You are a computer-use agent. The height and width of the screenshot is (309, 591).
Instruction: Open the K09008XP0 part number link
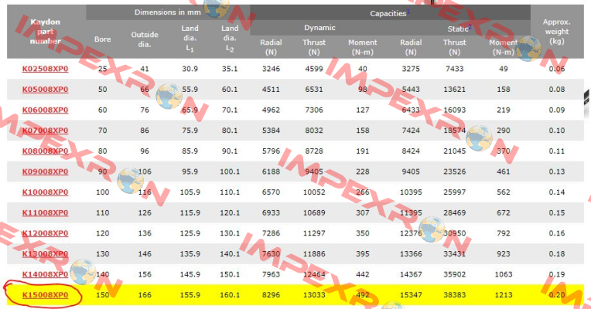(x=45, y=171)
